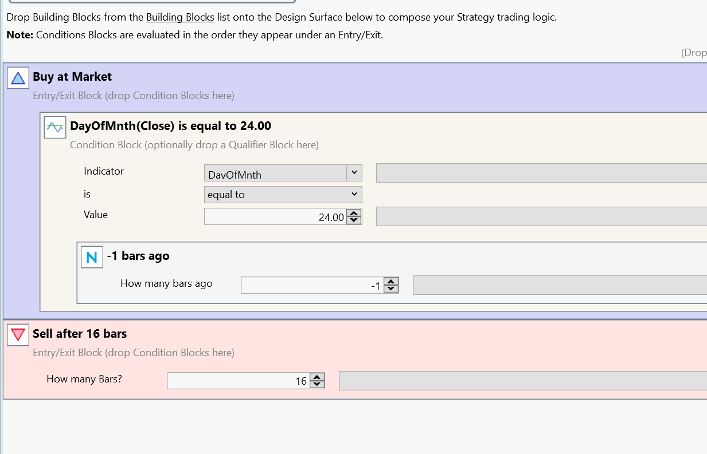The width and height of the screenshot is (707, 454).
Task: Click the "How many Bars?" field showing 16
Action: tap(238, 381)
